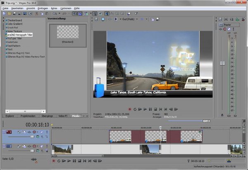Switch to the Video-FX tab

point(63,116)
